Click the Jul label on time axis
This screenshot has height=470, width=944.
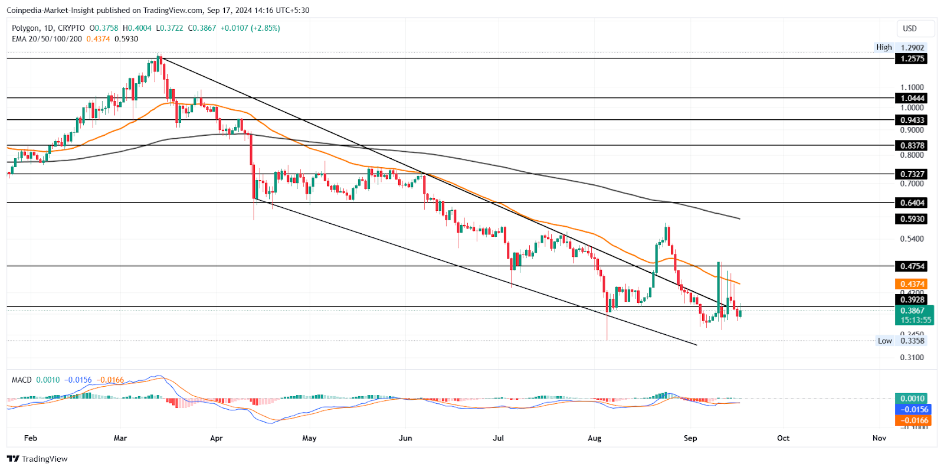(x=499, y=438)
